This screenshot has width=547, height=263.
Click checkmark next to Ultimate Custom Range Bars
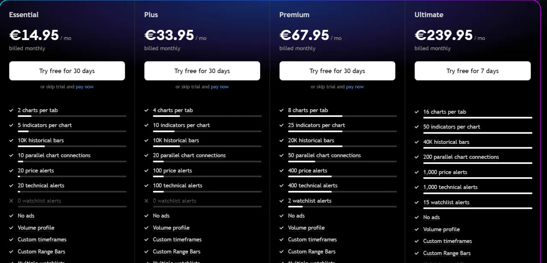[417, 253]
